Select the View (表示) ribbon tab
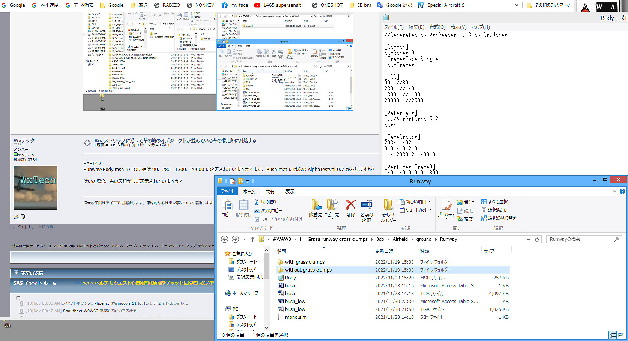Image resolution: width=628 pixels, height=341 pixels. click(x=290, y=191)
